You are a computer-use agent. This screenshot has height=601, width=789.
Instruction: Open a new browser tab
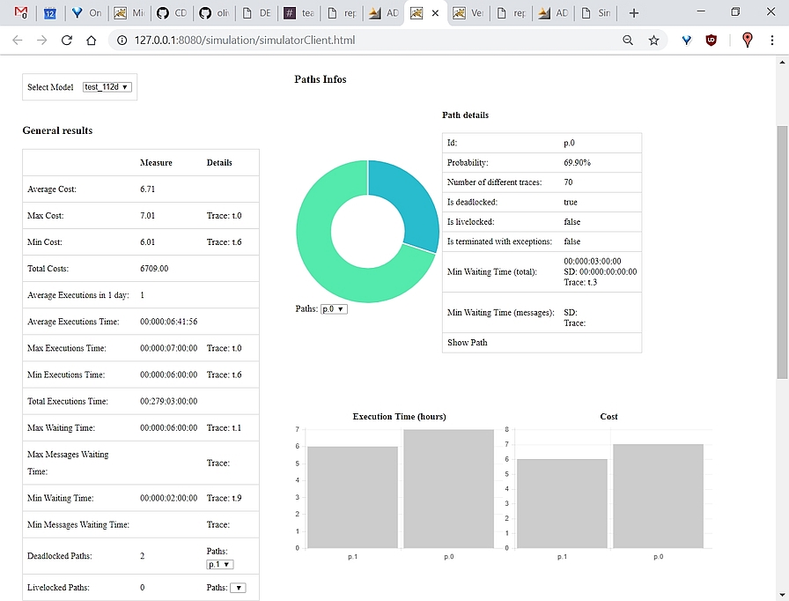point(634,13)
